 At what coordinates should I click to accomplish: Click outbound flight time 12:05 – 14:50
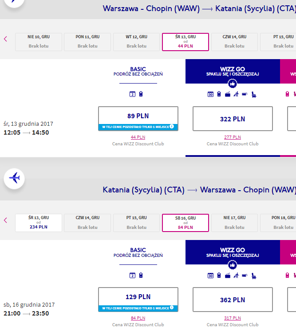pyautogui.click(x=26, y=132)
